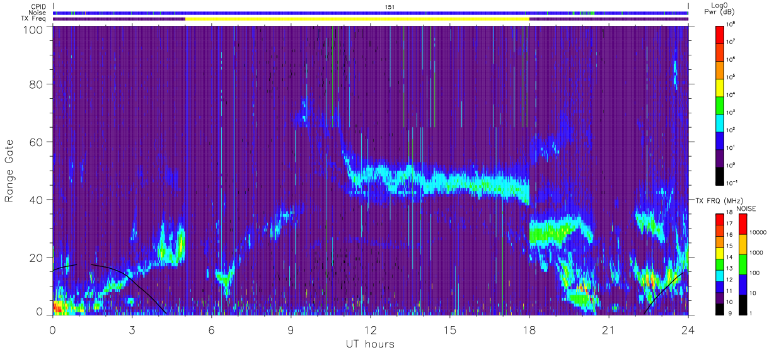Viewport: 774px width, 357px height.
Task: Click the 11 label on TX FRQ legend
Action: pos(729,290)
